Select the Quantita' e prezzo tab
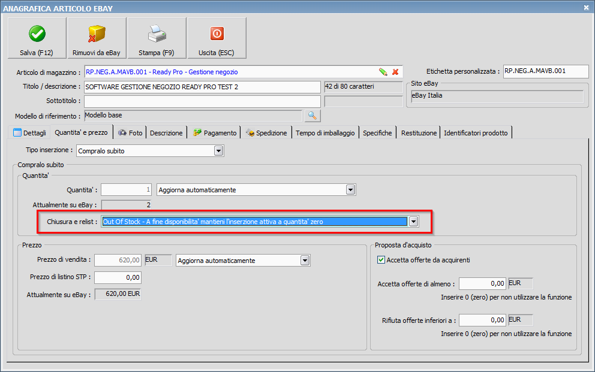 81,132
